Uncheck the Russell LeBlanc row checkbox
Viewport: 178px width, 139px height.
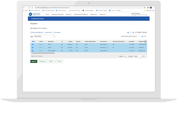click(x=33, y=51)
